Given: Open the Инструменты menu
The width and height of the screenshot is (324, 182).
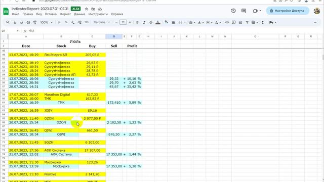Looking at the screenshot, I should point(98,14).
